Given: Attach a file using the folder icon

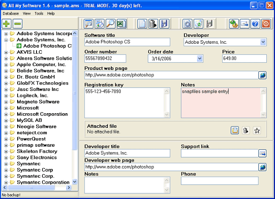Looking at the screenshot, I should tap(235, 130).
